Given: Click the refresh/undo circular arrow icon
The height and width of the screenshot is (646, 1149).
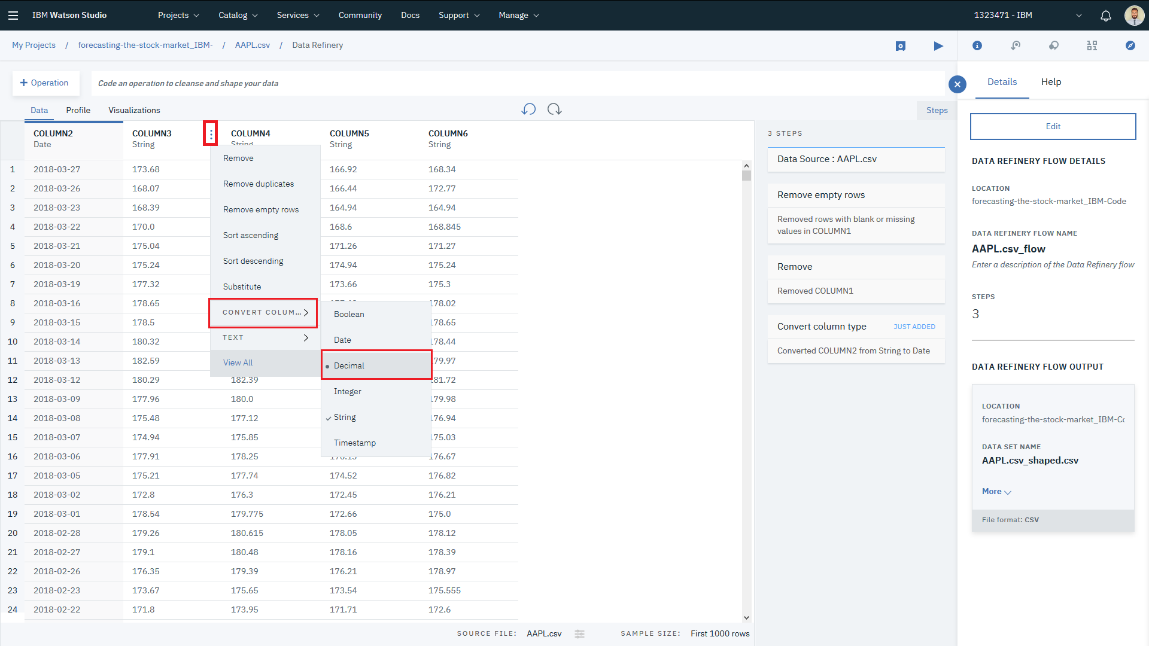Looking at the screenshot, I should point(529,109).
